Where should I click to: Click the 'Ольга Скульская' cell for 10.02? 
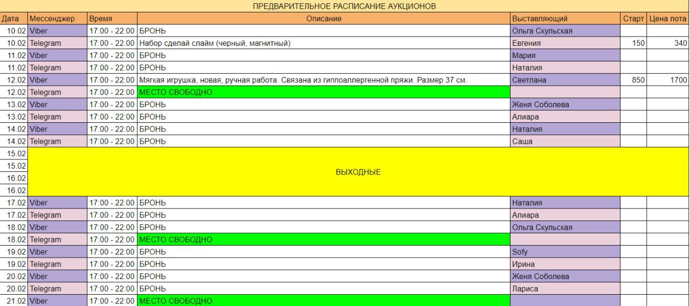pyautogui.click(x=565, y=31)
